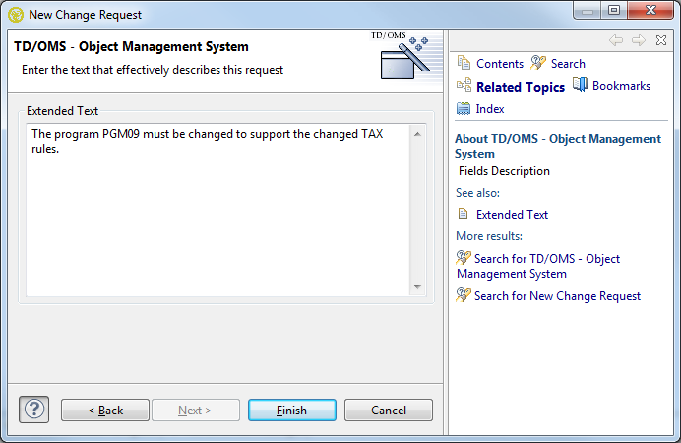Click the help question mark icon

tap(33, 410)
